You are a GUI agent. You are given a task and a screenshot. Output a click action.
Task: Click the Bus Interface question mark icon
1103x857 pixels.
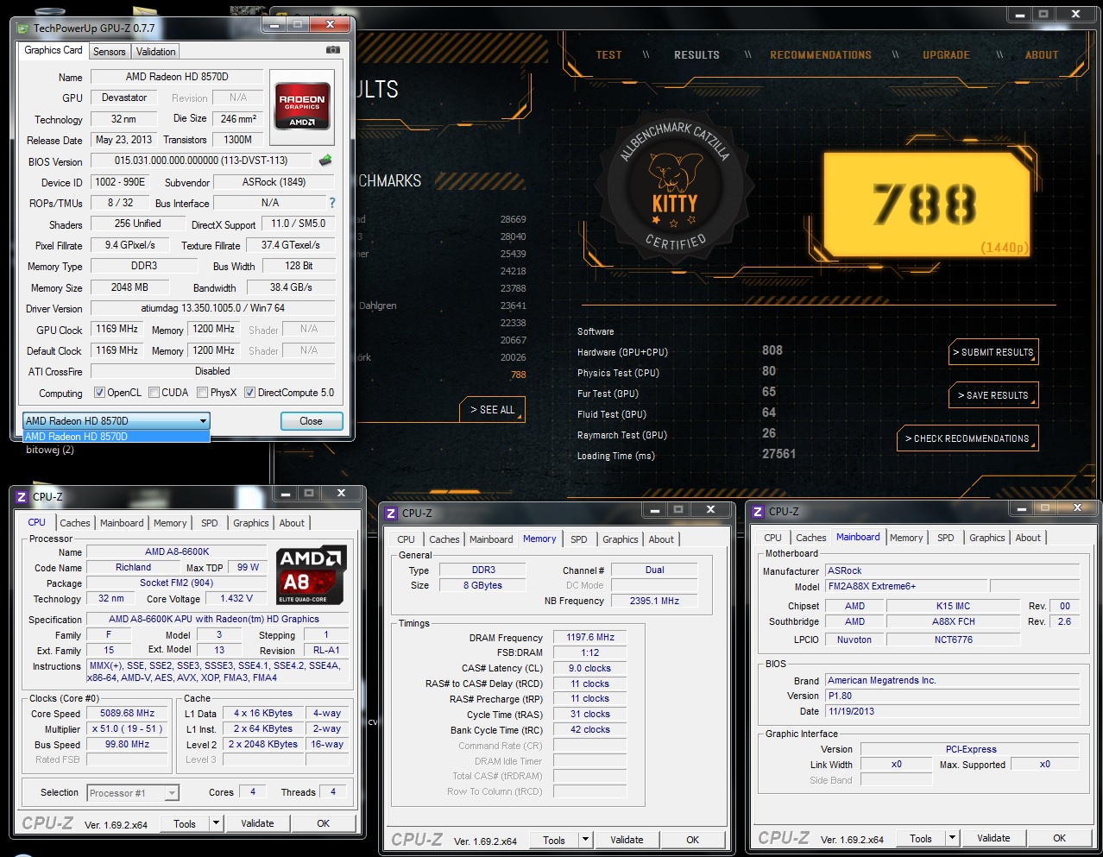[x=332, y=203]
